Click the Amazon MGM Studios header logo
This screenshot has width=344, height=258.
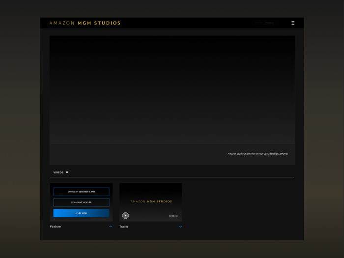click(85, 23)
